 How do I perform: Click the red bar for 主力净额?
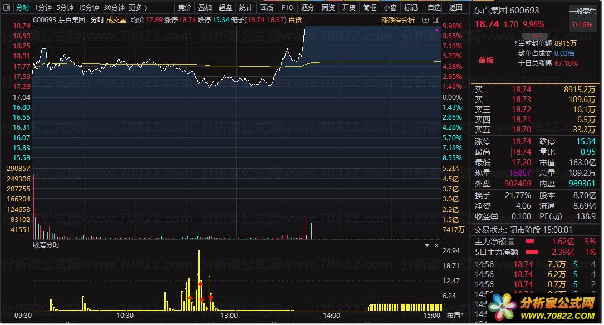[x=530, y=242]
